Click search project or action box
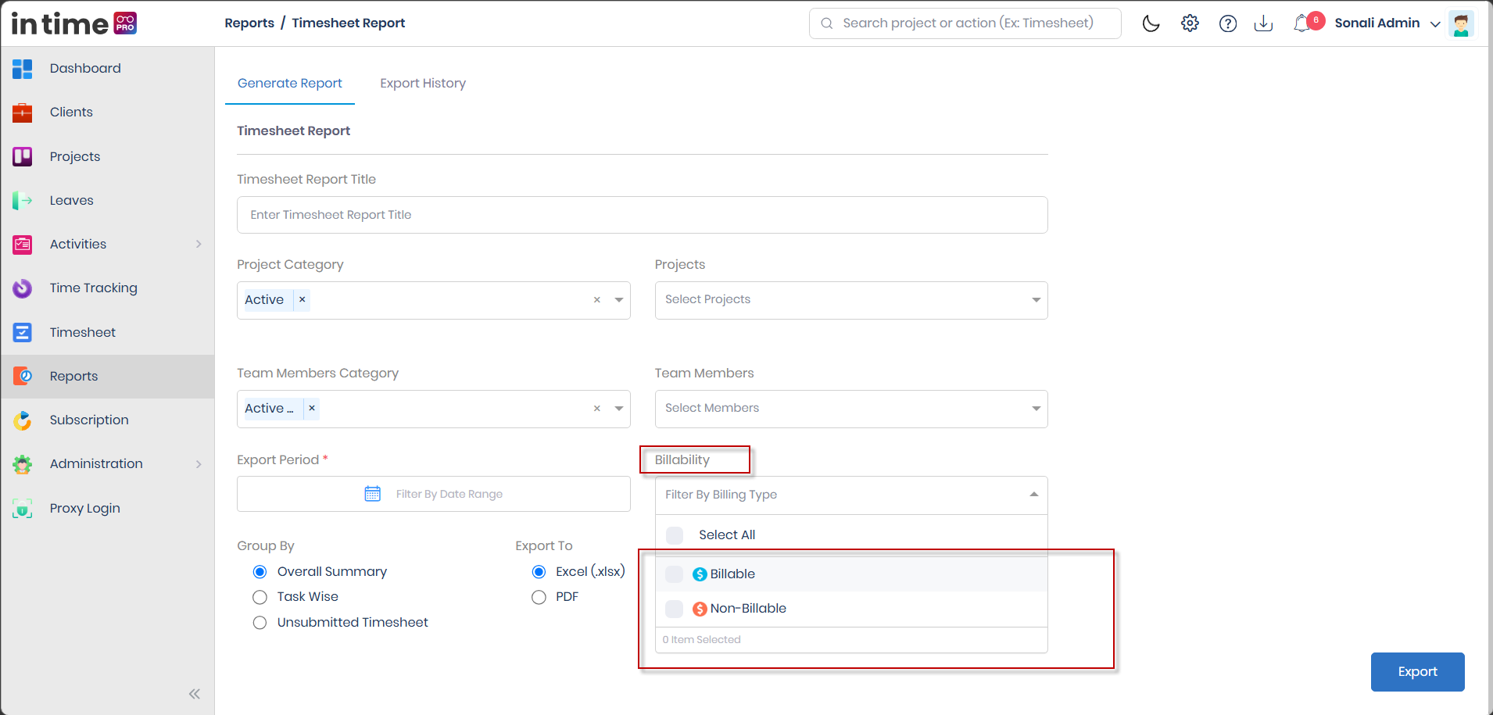The image size is (1493, 715). click(965, 23)
